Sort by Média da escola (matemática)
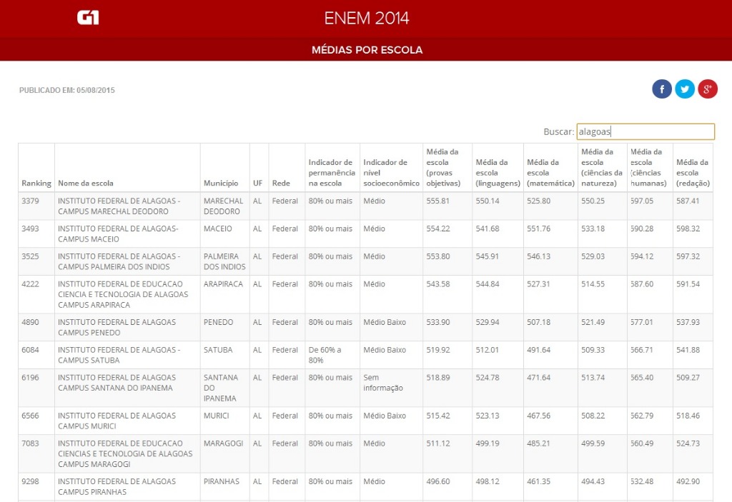Screen dimensions: 732x502 pyautogui.click(x=550, y=173)
